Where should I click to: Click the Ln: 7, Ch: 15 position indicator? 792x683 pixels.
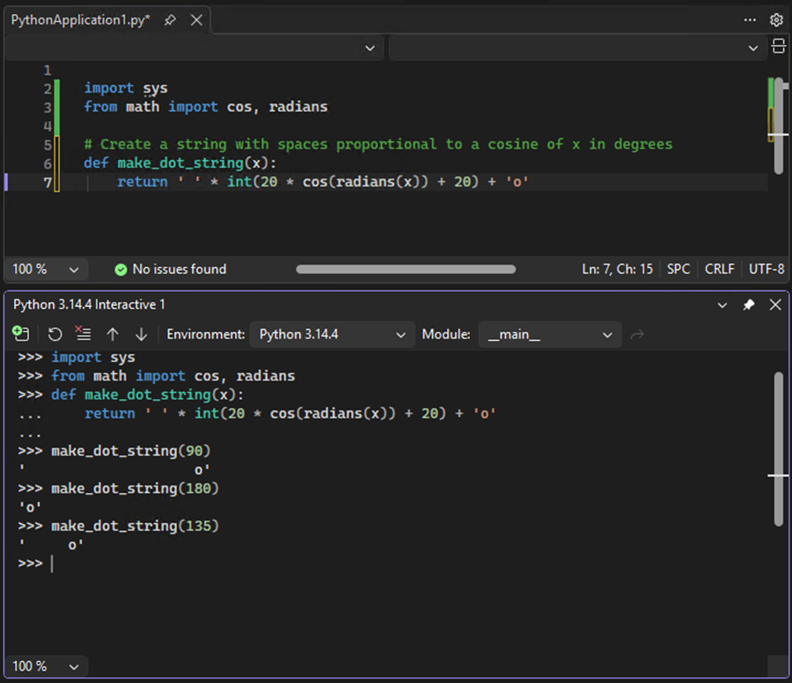tap(617, 269)
